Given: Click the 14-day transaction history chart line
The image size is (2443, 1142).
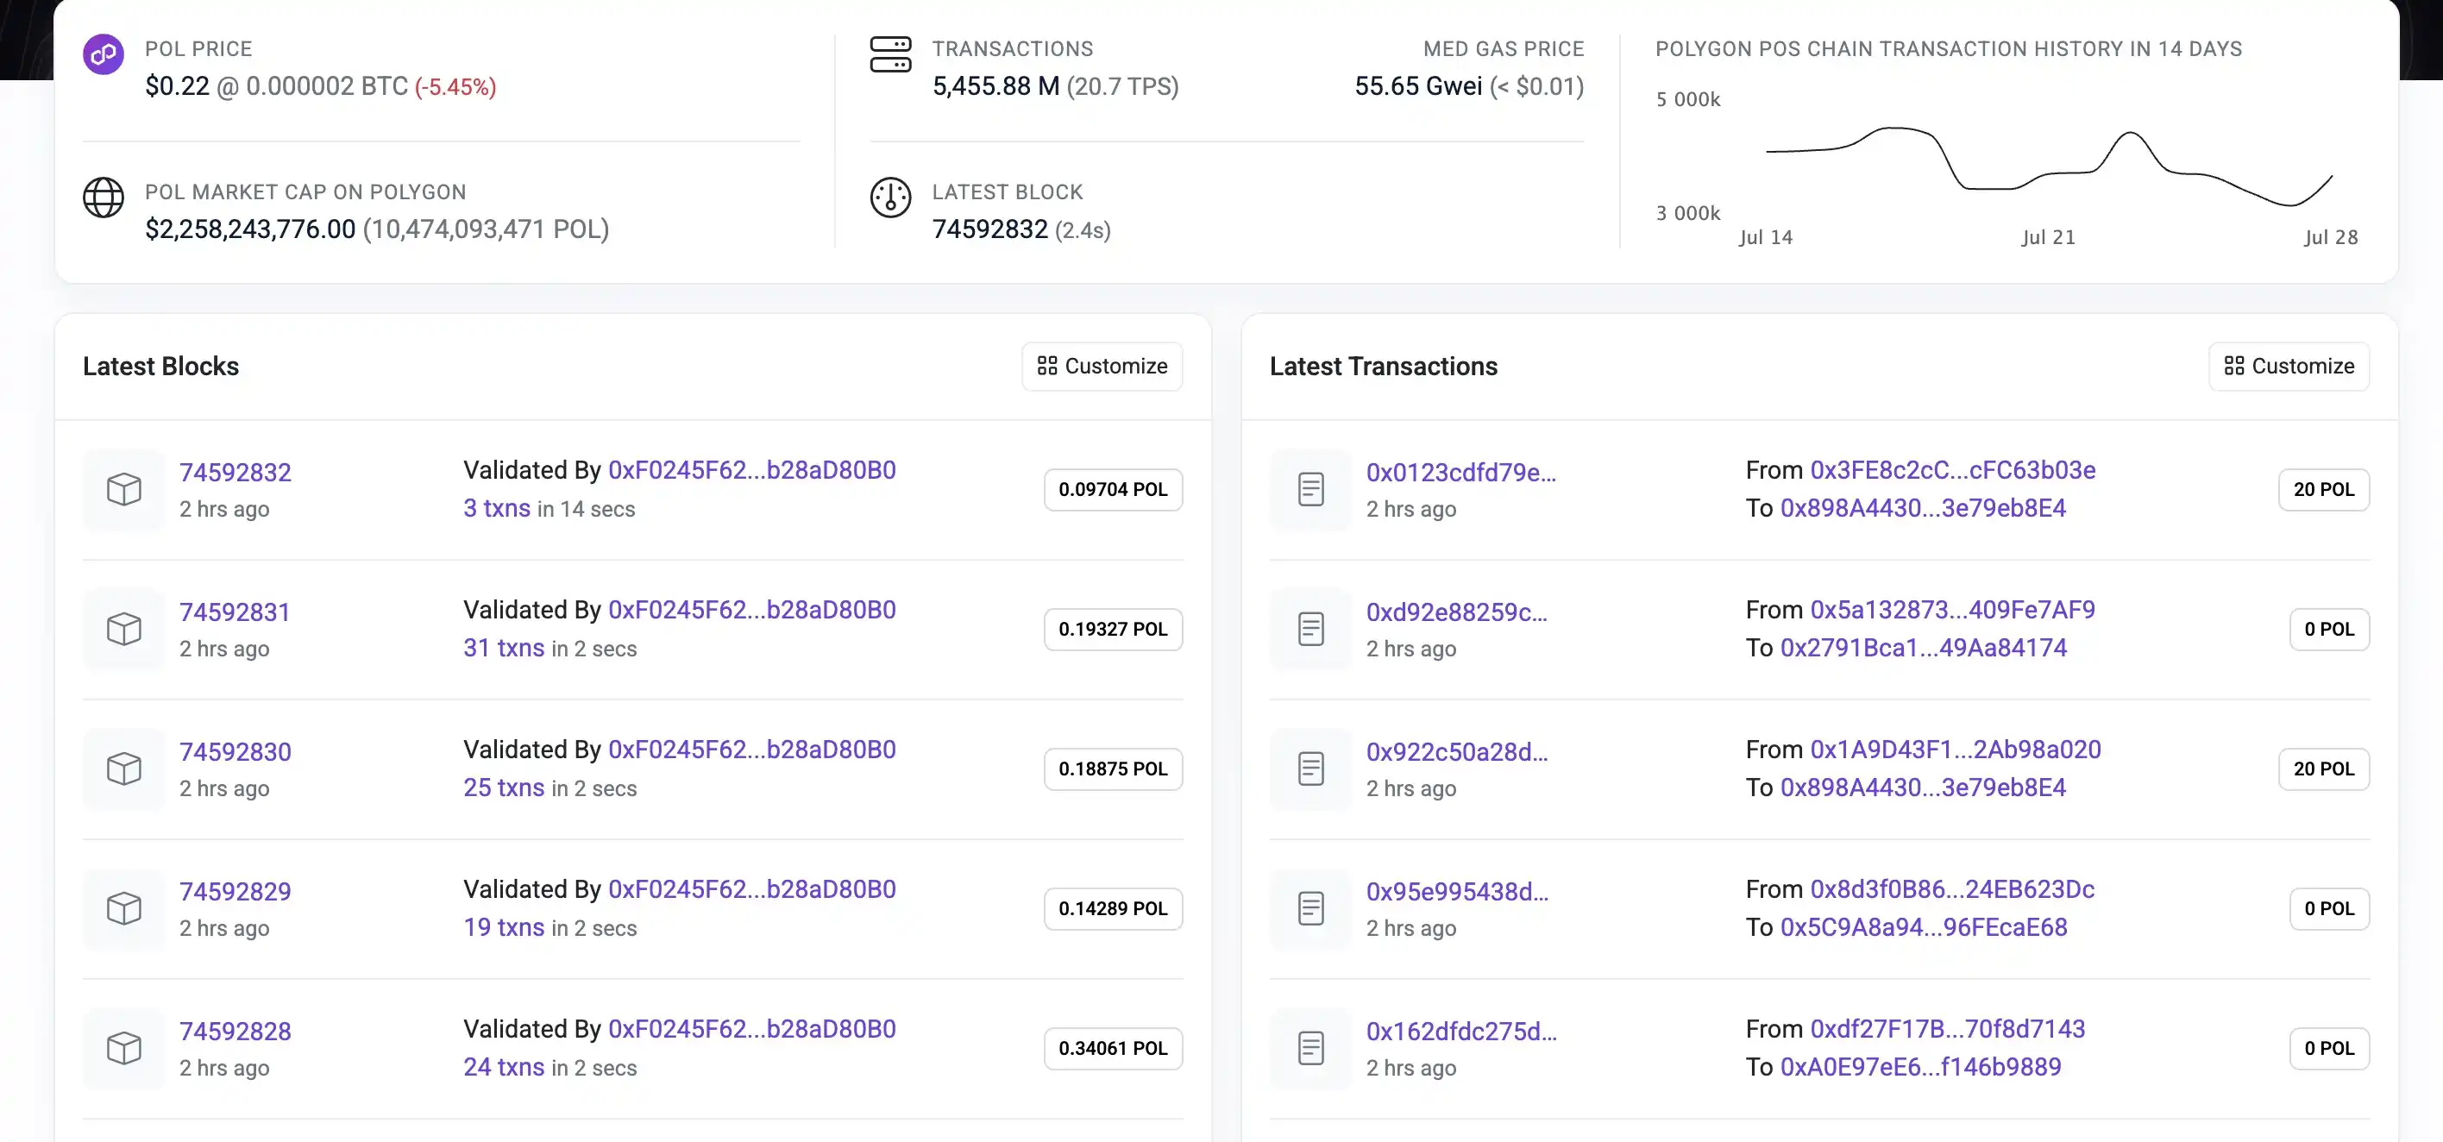Looking at the screenshot, I should point(2049,166).
